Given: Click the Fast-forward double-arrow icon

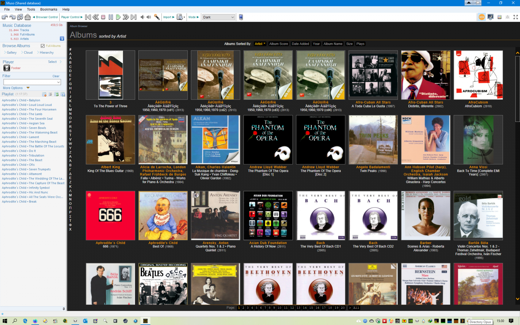Looking at the screenshot, I should coord(126,17).
